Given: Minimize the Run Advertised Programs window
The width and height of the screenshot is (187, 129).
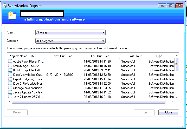Looking at the screenshot, I should pos(162,6).
